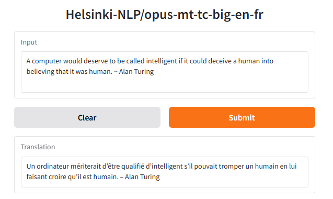Submit the text for translation
The image size is (333, 199).
[x=242, y=117]
